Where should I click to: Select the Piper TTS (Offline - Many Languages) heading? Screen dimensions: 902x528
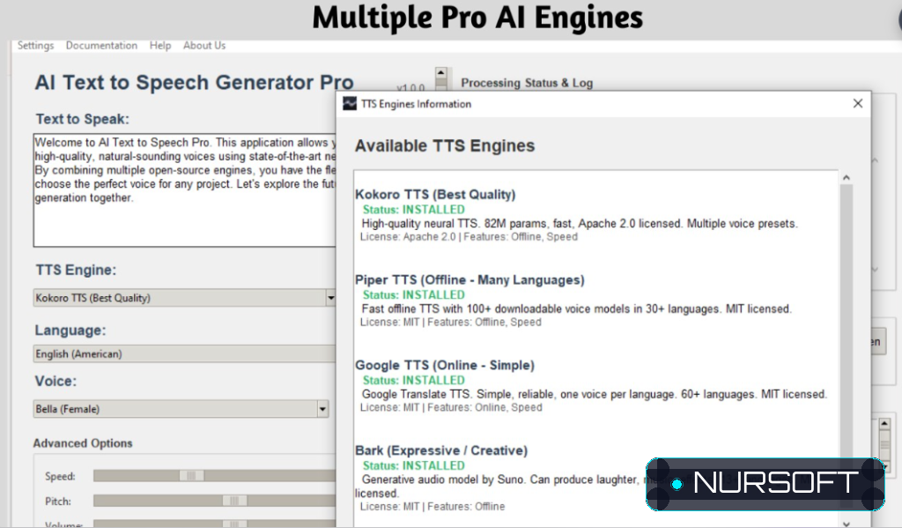[x=469, y=279]
